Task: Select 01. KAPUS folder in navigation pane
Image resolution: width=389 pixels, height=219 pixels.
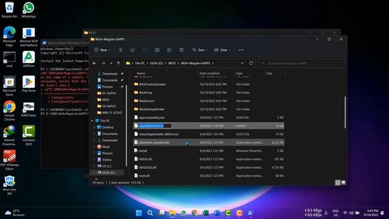Action: pos(109,93)
